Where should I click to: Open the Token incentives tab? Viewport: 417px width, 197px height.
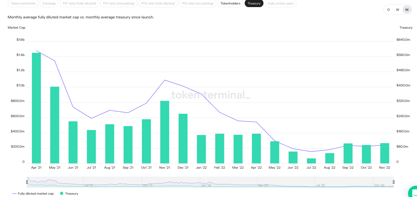[23, 3]
